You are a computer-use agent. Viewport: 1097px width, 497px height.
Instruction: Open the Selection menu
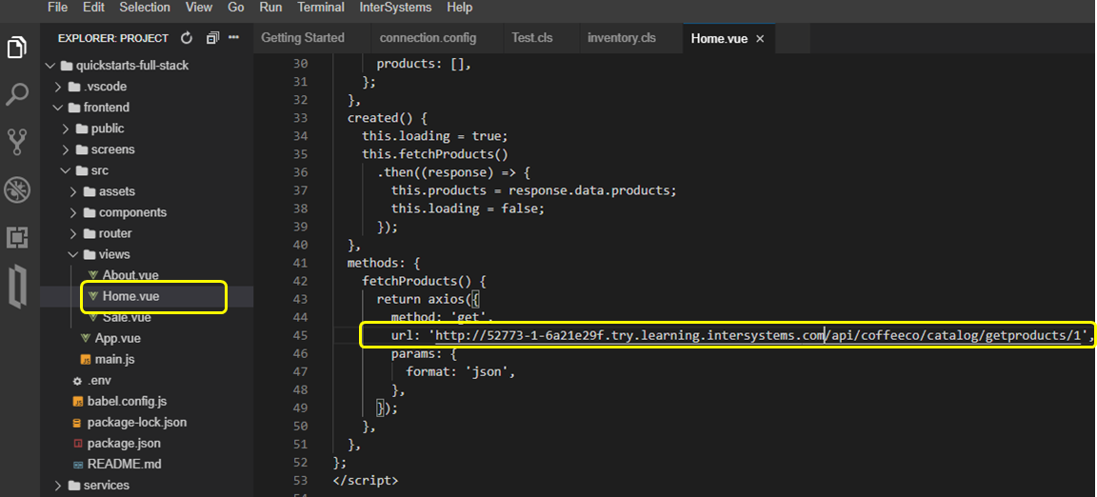(x=144, y=8)
